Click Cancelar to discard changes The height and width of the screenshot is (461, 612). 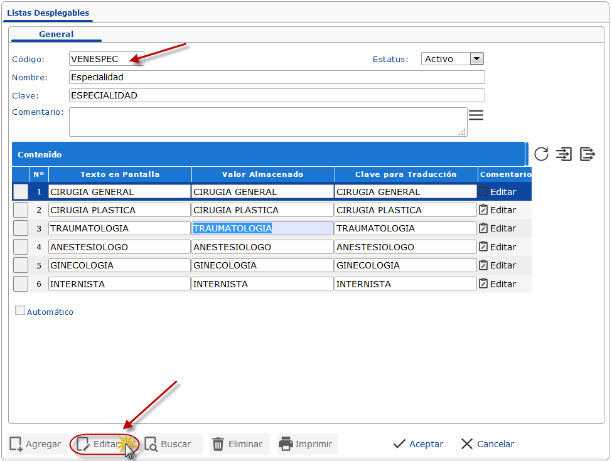[487, 444]
